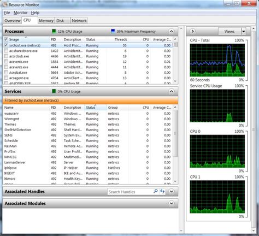Collapse the graph pane with the arrow button
Image resolution: width=259 pixels, height=236 pixels.
[x=192, y=31]
